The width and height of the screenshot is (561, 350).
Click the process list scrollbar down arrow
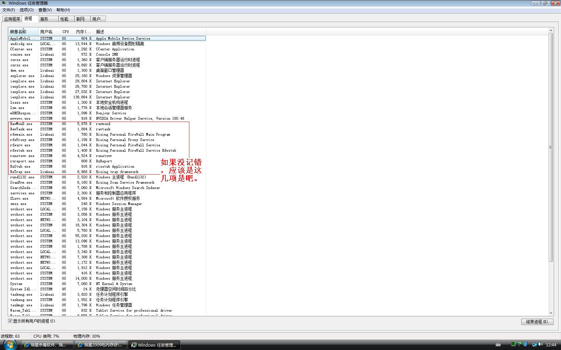point(551,313)
